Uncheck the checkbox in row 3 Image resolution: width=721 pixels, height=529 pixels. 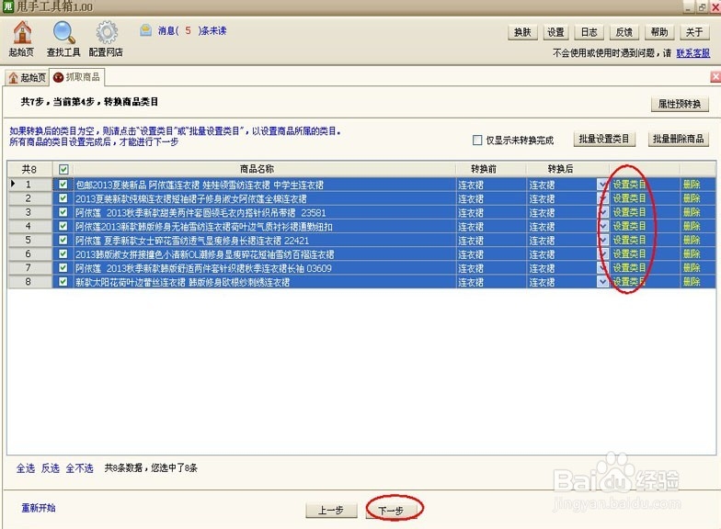[63, 212]
